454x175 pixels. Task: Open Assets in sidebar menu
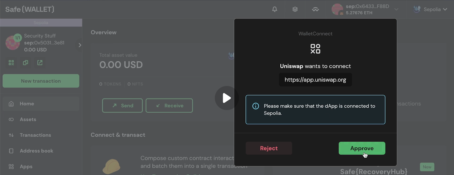point(28,119)
